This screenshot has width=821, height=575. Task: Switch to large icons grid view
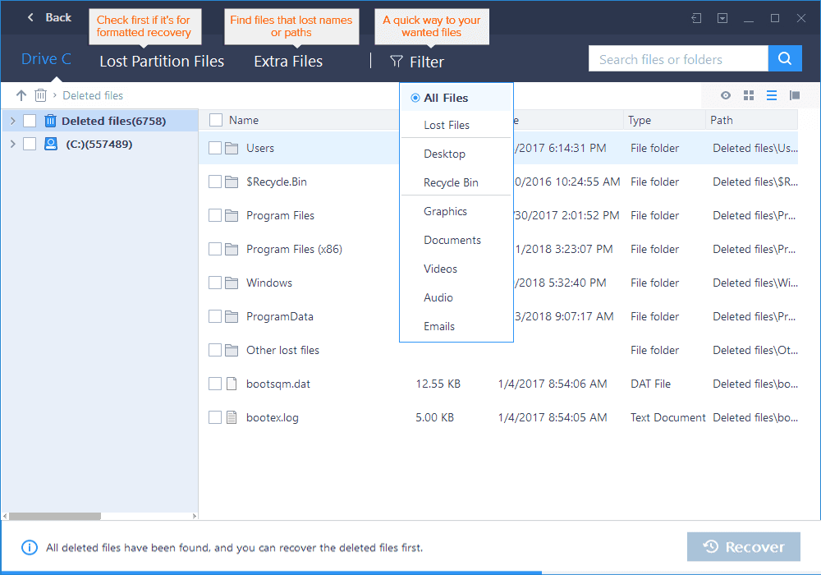point(749,95)
